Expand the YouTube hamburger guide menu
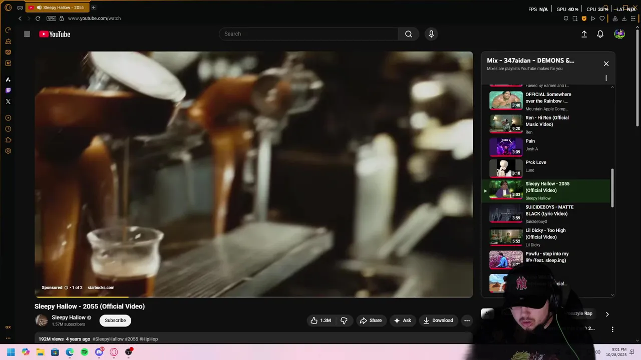 [x=27, y=34]
